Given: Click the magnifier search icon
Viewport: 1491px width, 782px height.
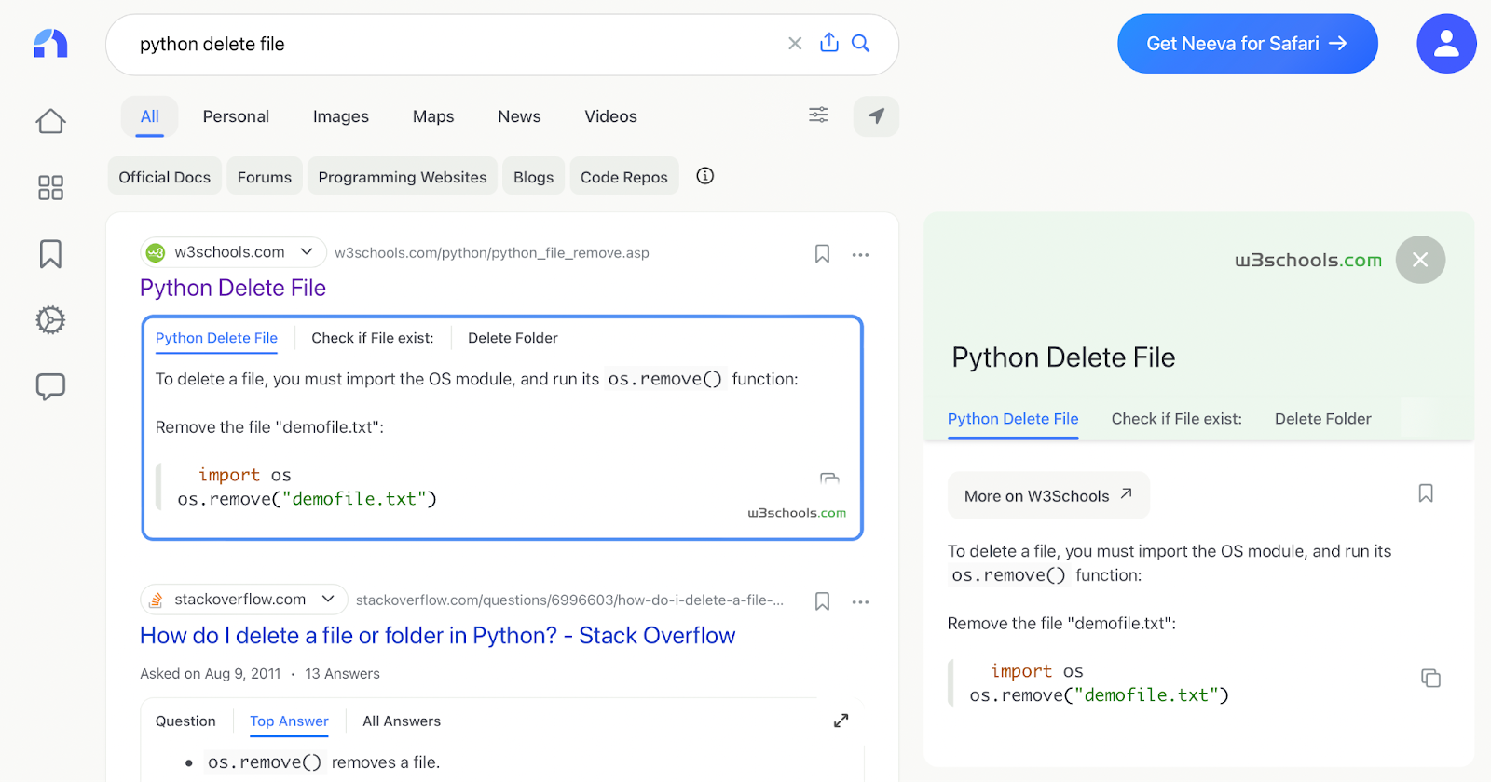Looking at the screenshot, I should point(861,44).
